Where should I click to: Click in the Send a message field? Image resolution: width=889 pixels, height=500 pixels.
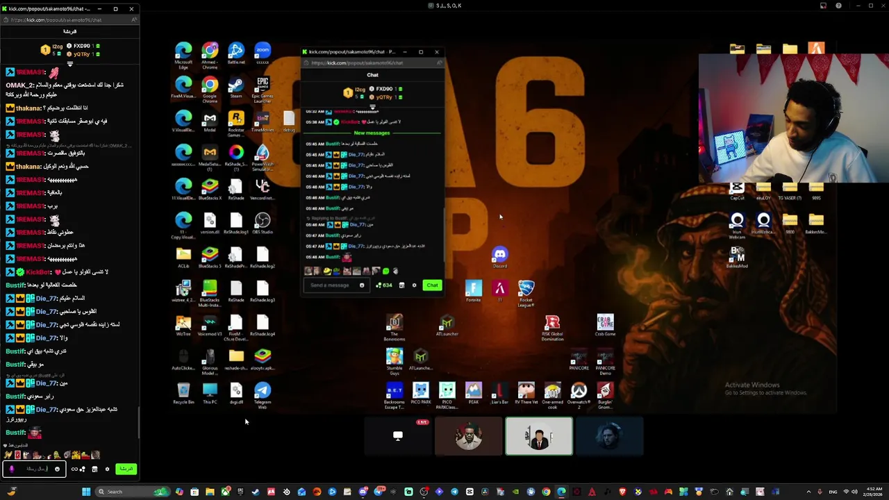coord(336,285)
